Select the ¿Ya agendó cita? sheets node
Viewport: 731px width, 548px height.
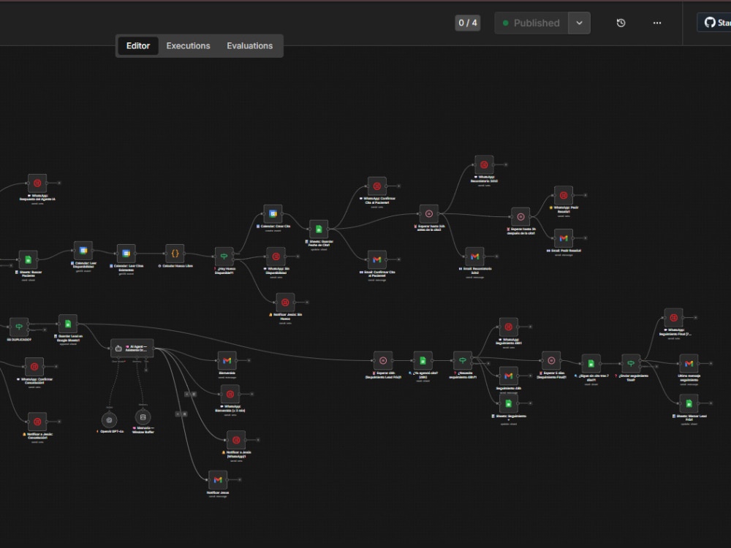click(x=423, y=361)
